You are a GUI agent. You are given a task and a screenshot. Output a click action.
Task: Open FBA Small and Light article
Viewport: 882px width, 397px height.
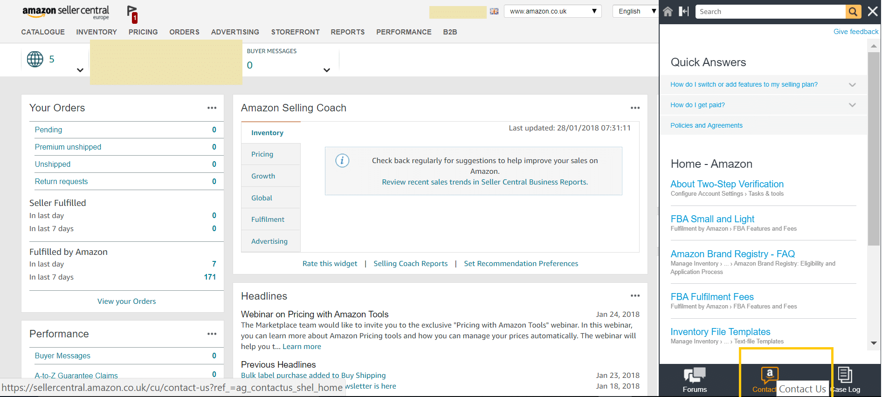click(x=712, y=219)
